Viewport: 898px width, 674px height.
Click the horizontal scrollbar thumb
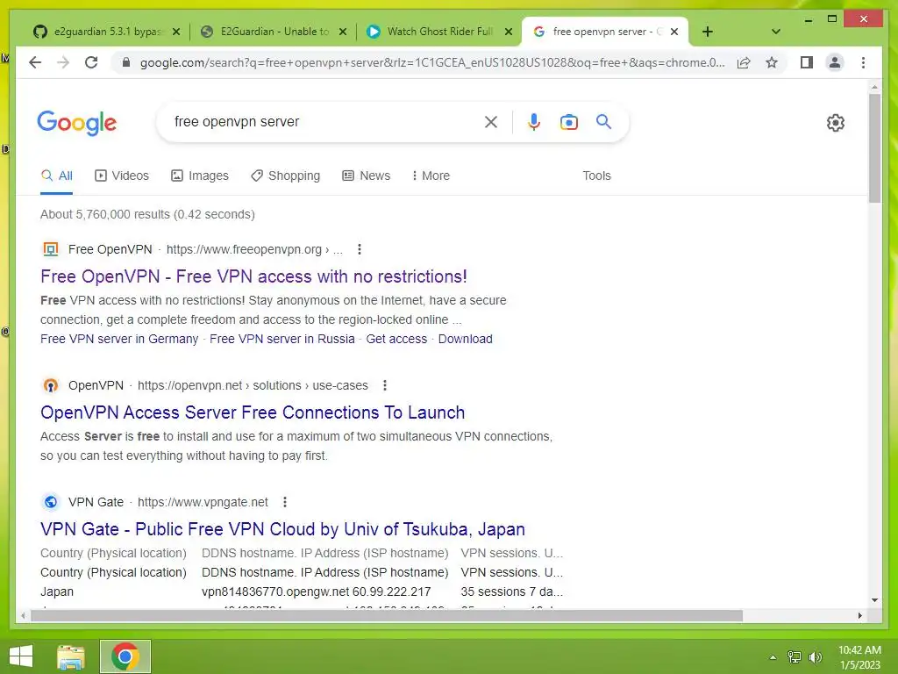pyautogui.click(x=387, y=615)
